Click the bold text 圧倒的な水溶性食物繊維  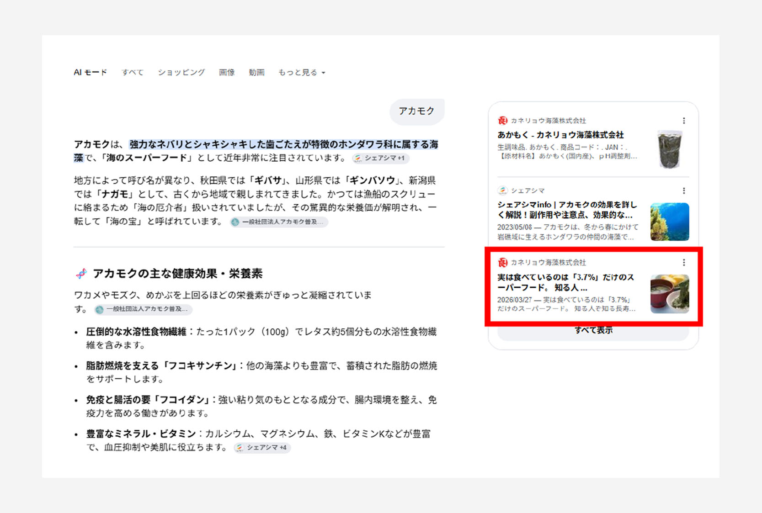136,332
